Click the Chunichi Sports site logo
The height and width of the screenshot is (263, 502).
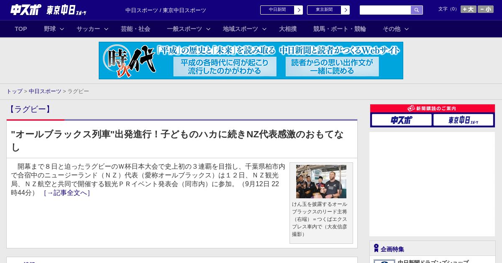(26, 10)
